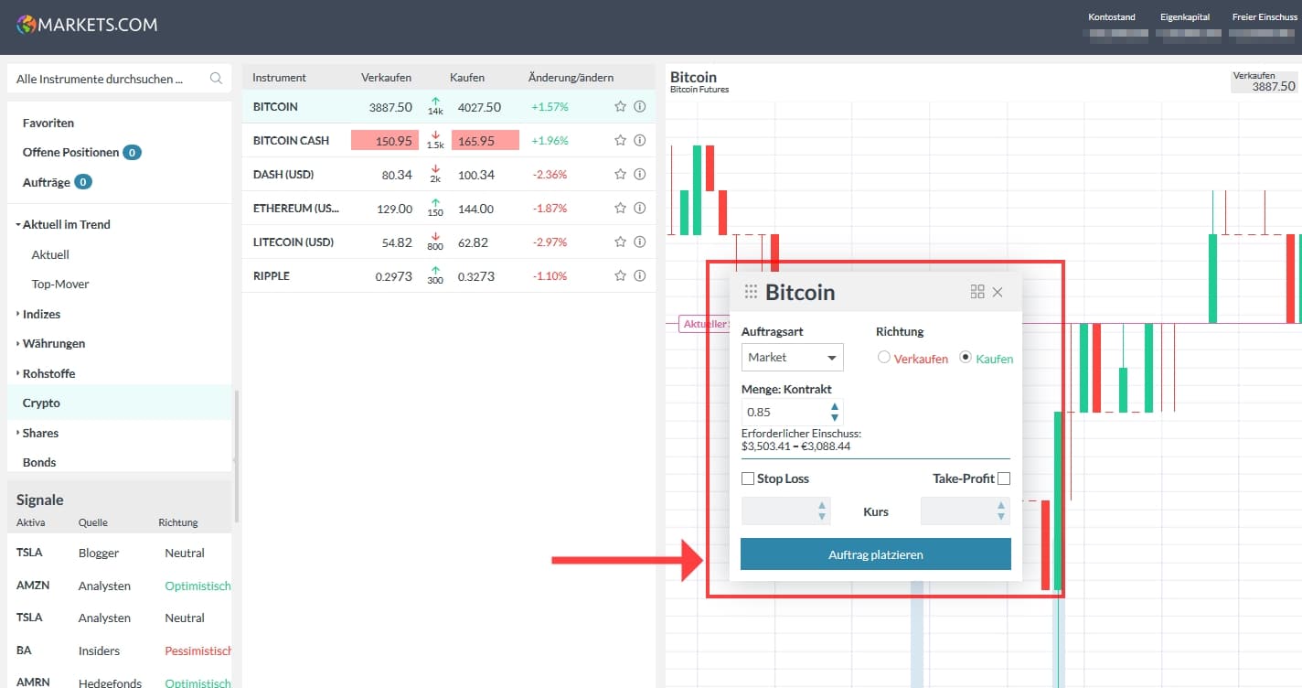1302x688 pixels.
Task: Adjust the Stop Loss Kurs stepper
Action: [822, 511]
